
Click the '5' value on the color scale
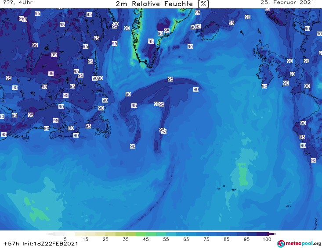pyautogui.click(x=65, y=239)
